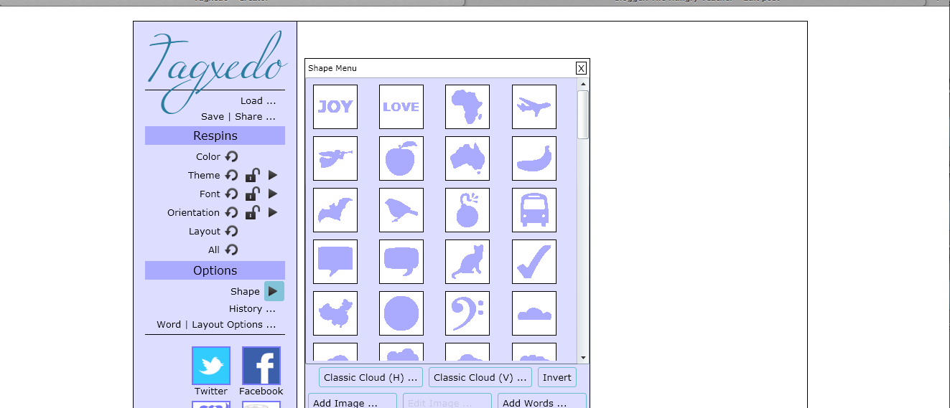Click the scroll down arrow in Shape Menu
This screenshot has height=408, width=950.
583,358
